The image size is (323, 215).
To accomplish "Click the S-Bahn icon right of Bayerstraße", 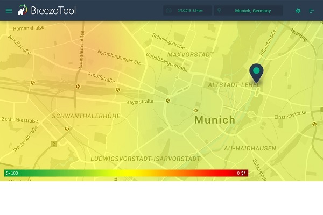I will 168,101.
